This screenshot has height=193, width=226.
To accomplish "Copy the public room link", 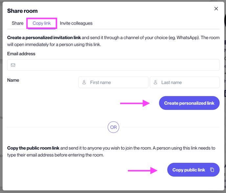I will coord(193,170).
